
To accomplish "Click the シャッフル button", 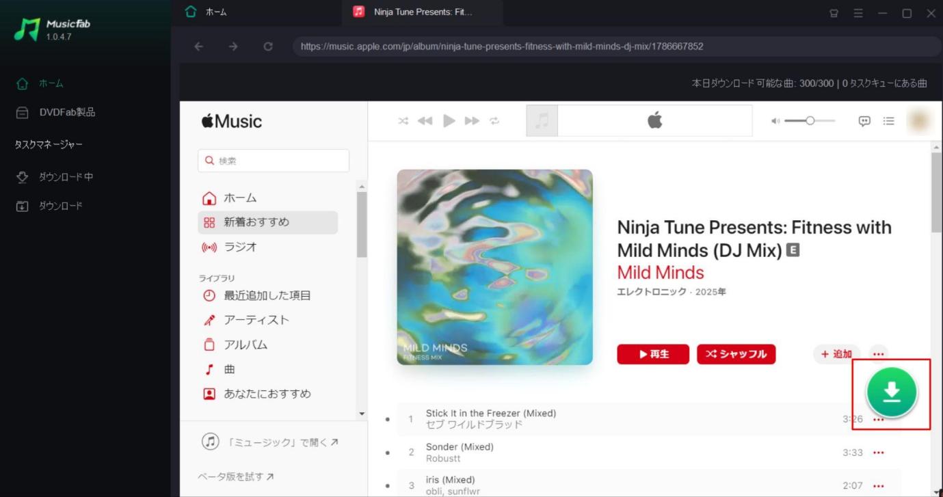I will (736, 354).
